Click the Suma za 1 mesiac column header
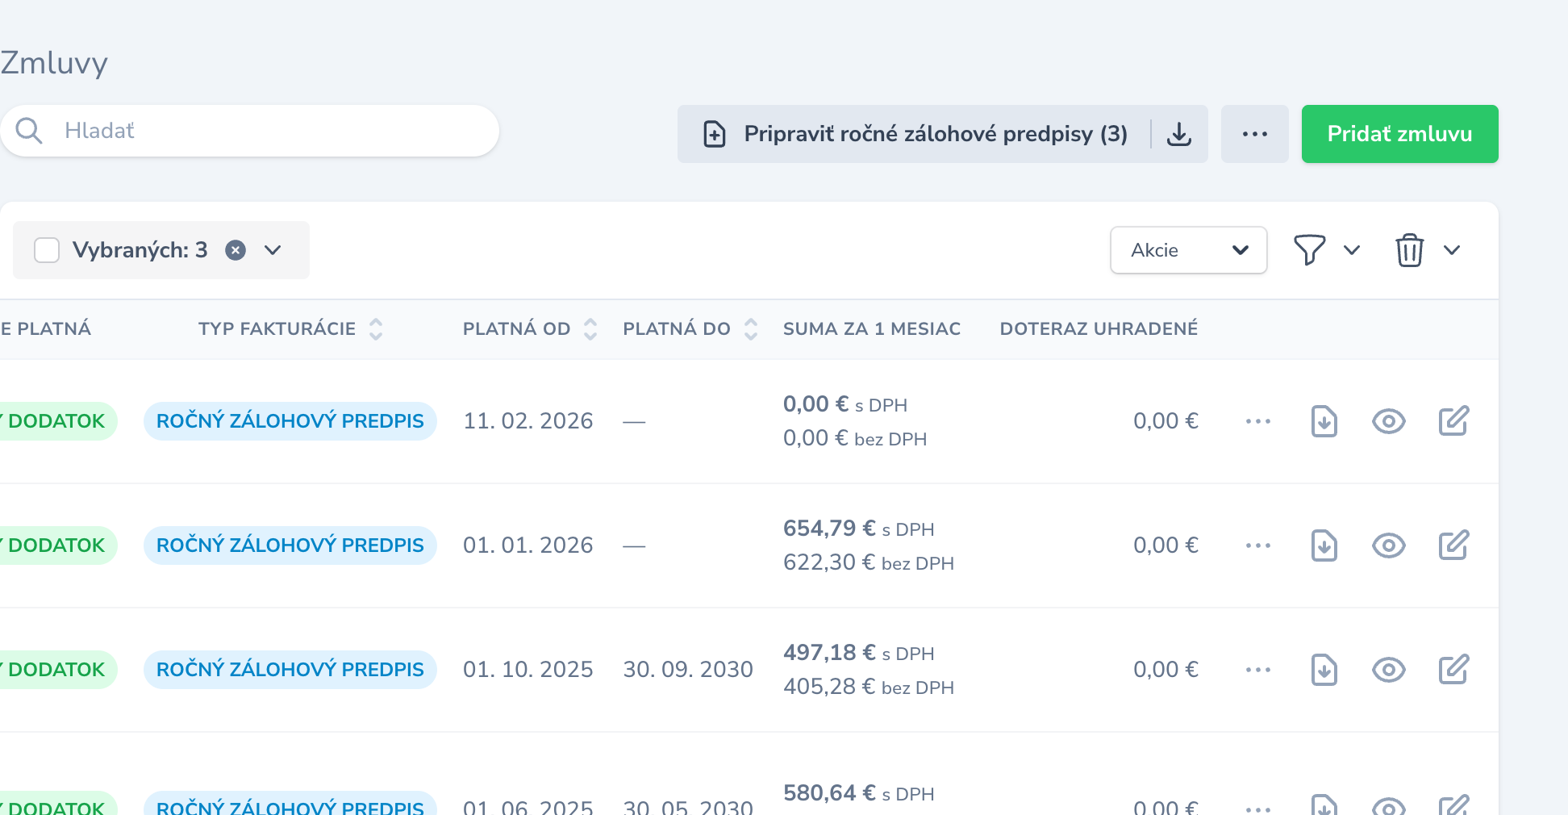Image resolution: width=1568 pixels, height=815 pixels. (872, 329)
